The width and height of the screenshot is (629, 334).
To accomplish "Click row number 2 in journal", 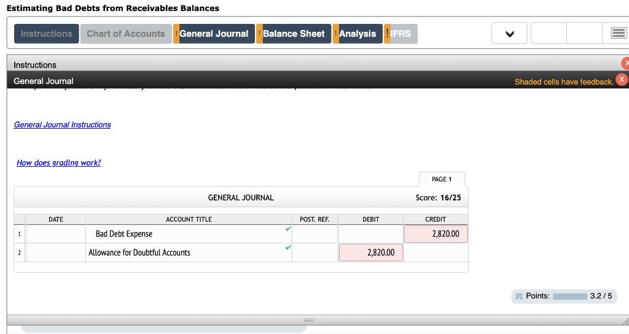I will [19, 253].
